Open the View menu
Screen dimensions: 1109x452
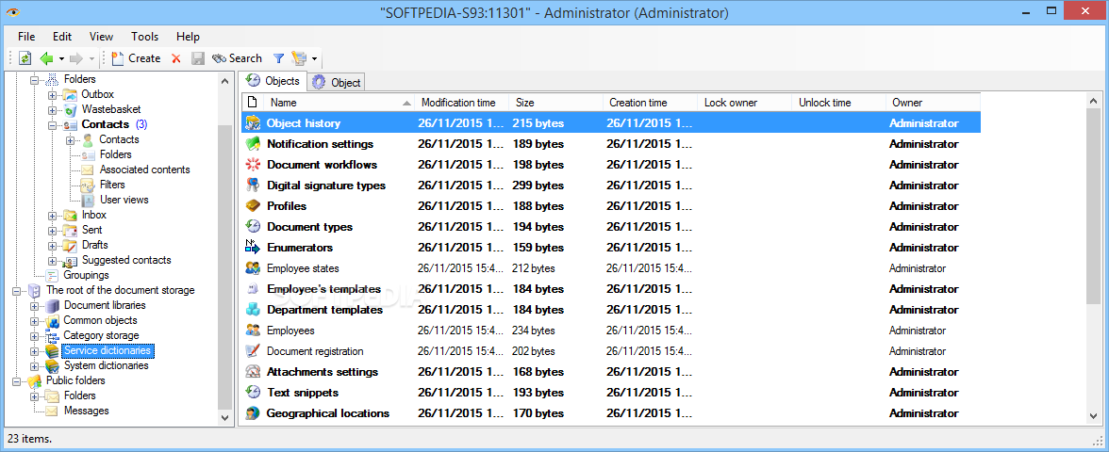[101, 37]
